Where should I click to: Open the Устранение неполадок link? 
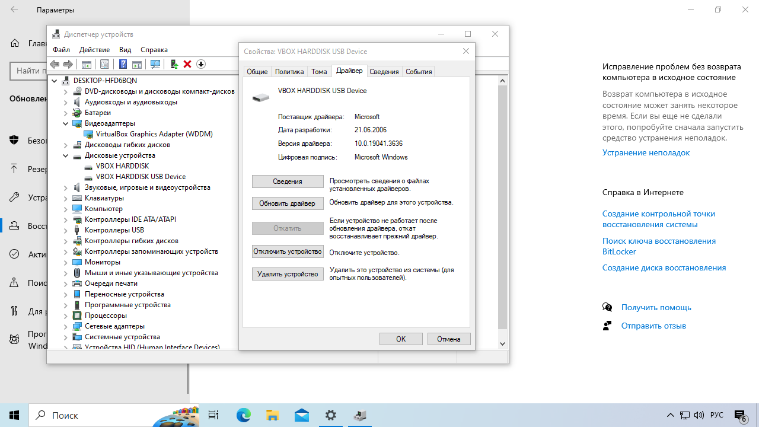(646, 152)
